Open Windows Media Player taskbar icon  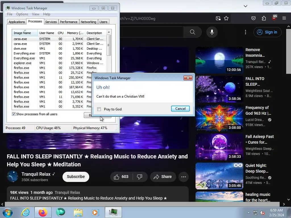[95, 212]
